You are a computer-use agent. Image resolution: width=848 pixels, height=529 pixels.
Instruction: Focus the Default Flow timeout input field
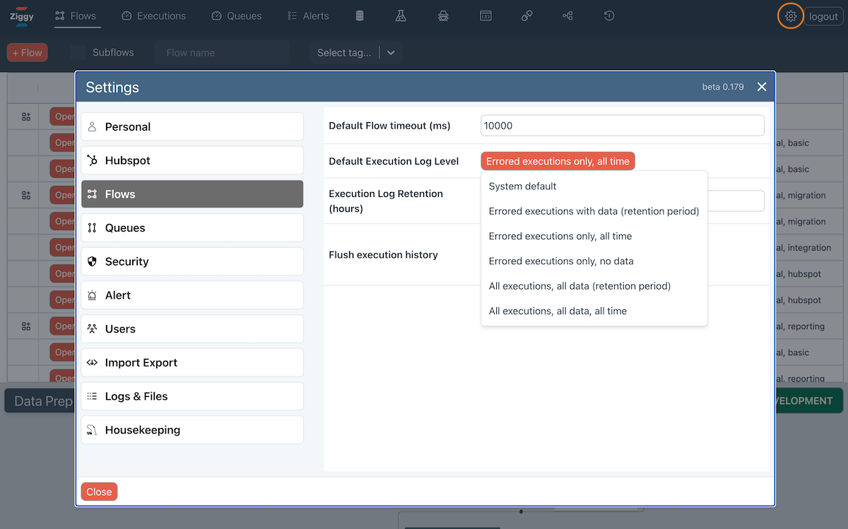tap(622, 126)
